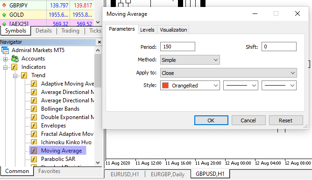Open the OrangeRed color style dropdown
This screenshot has height=180, width=312.
[190, 86]
